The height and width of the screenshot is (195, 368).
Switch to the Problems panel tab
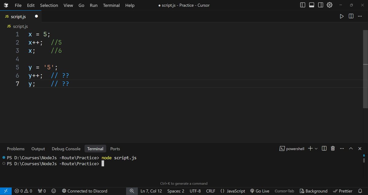point(16,149)
